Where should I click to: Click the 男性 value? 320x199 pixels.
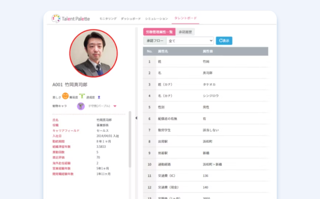coord(206,107)
